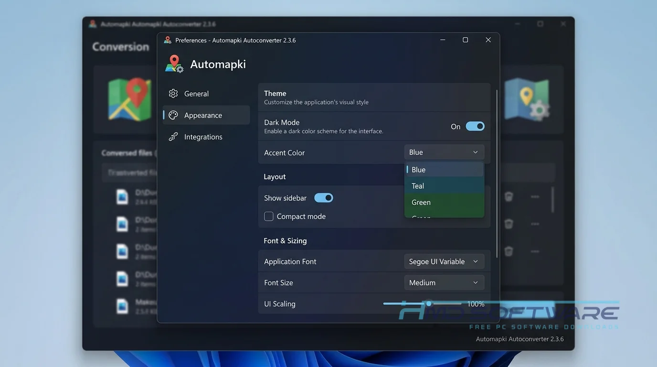Minimize the Preferences window
Image resolution: width=657 pixels, height=367 pixels.
443,40
